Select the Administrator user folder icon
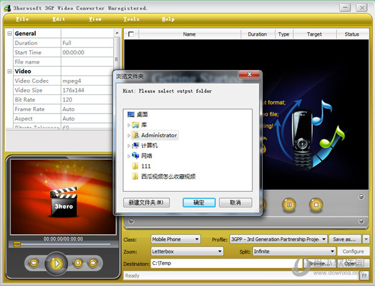The height and width of the screenshot is (286, 375). [x=136, y=136]
